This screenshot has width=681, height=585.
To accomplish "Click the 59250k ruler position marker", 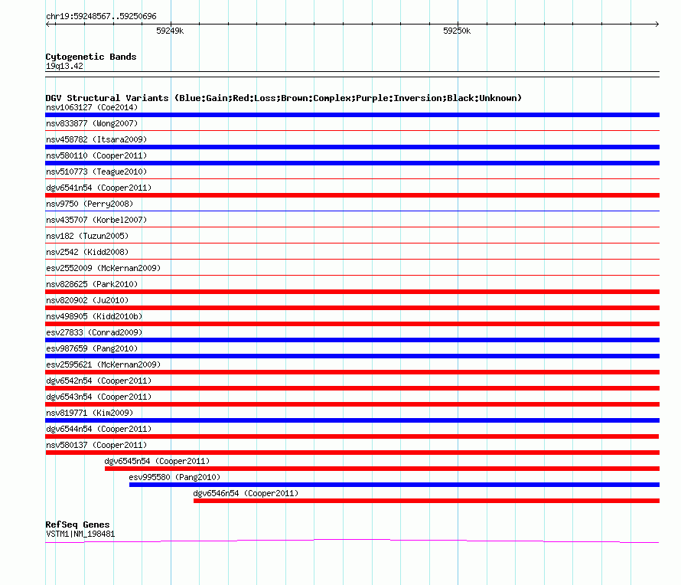I will click(x=457, y=31).
